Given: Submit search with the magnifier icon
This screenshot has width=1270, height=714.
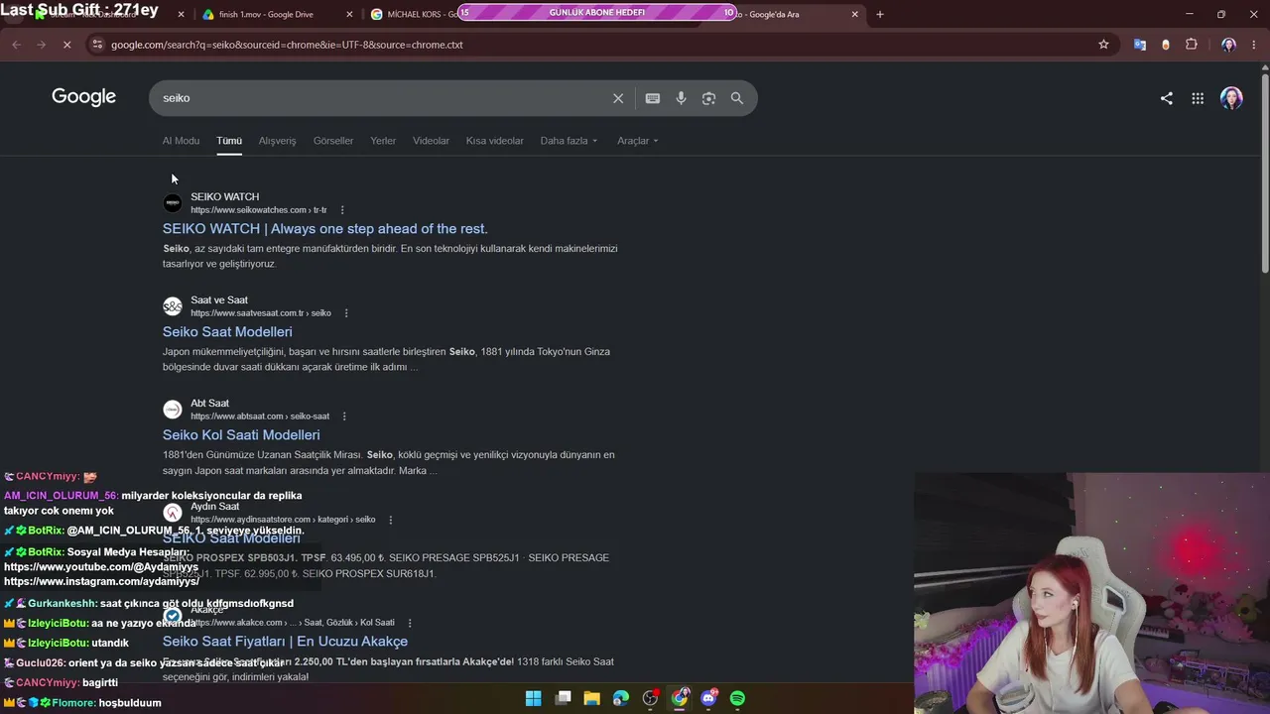Looking at the screenshot, I should click(737, 98).
